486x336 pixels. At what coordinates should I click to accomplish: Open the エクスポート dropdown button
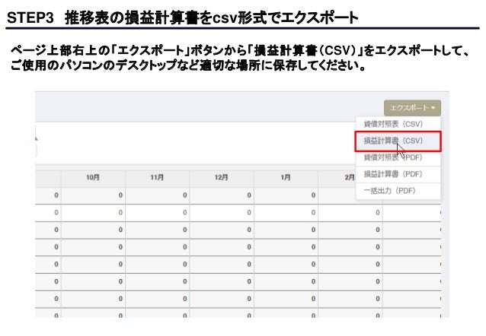coord(412,108)
